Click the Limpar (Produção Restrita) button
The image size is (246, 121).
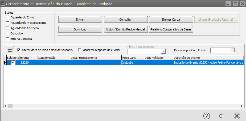216,19
